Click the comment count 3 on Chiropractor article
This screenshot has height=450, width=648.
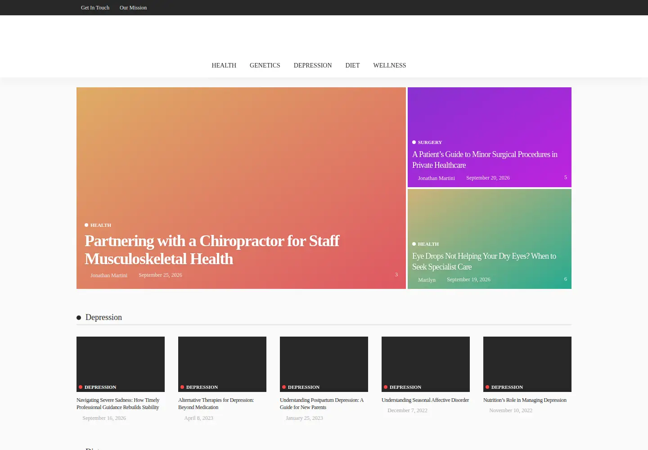coord(396,274)
